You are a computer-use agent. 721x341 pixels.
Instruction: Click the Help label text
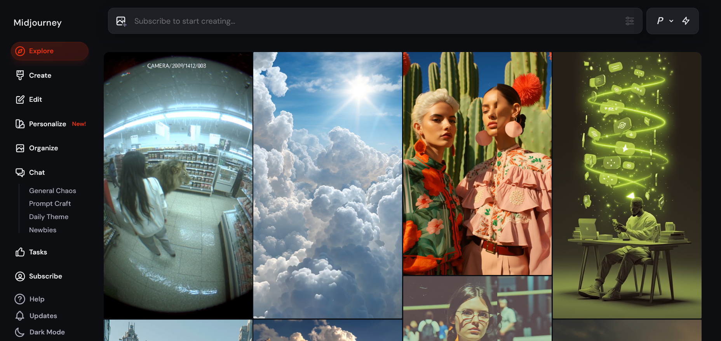[x=37, y=299]
